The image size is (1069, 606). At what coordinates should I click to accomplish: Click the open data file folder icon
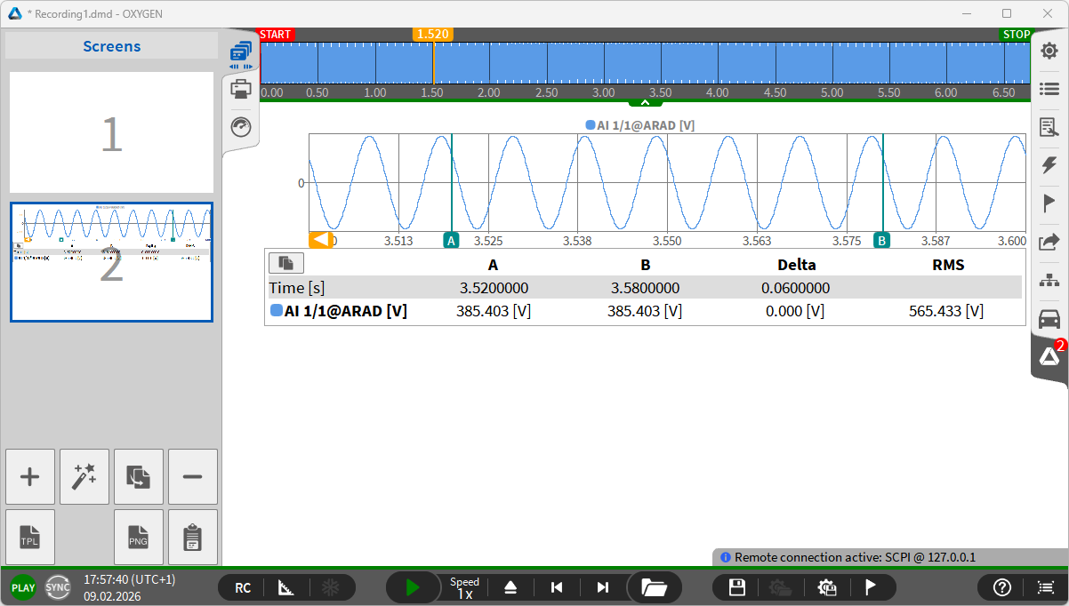[654, 587]
